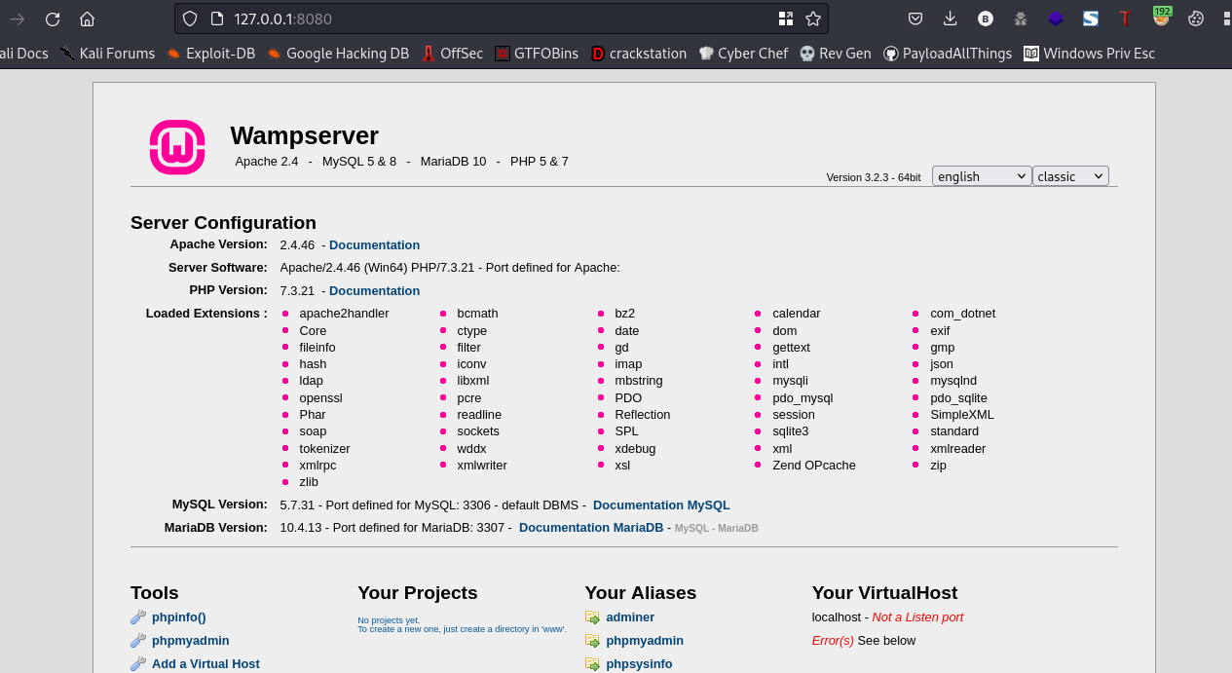Click the Version 3.2.3 - 64bit text
The height and width of the screenshot is (673, 1232).
click(874, 177)
